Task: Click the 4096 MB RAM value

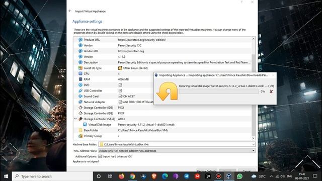Action: (x=123, y=79)
